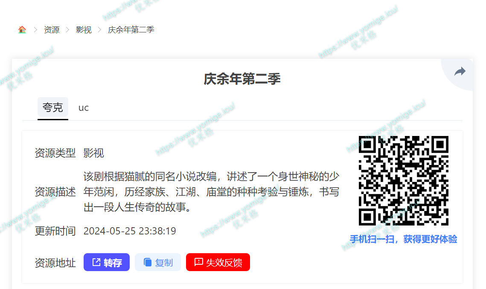Click the chevron after the home icon
This screenshot has height=289, width=486.
tap(35, 30)
